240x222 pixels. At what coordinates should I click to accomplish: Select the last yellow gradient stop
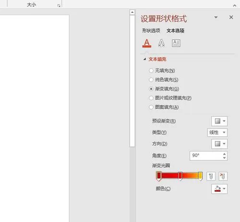(x=200, y=176)
